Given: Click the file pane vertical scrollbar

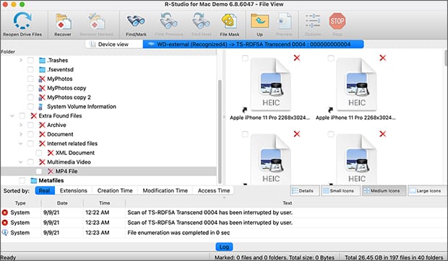Looking at the screenshot, I should coord(446,58).
